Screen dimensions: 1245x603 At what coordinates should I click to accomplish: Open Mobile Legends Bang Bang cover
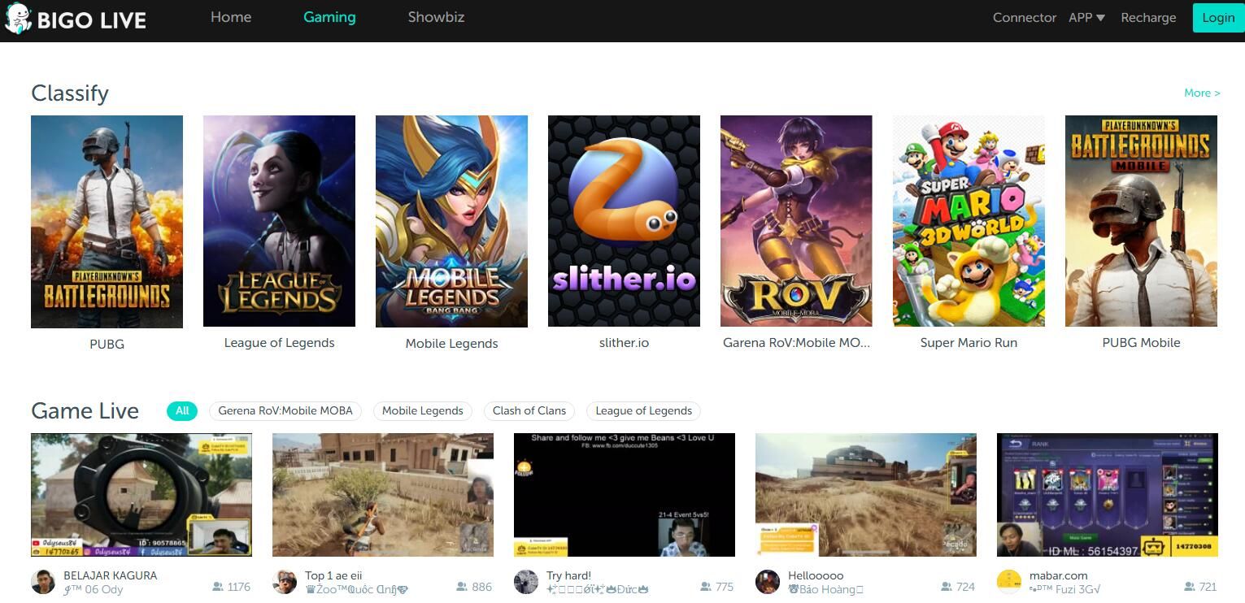pos(451,221)
